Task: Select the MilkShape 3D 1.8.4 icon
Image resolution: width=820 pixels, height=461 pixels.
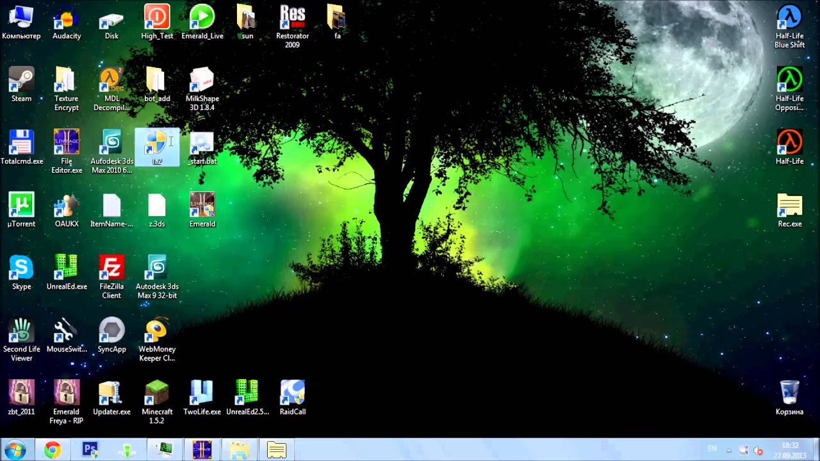Action: [x=202, y=90]
